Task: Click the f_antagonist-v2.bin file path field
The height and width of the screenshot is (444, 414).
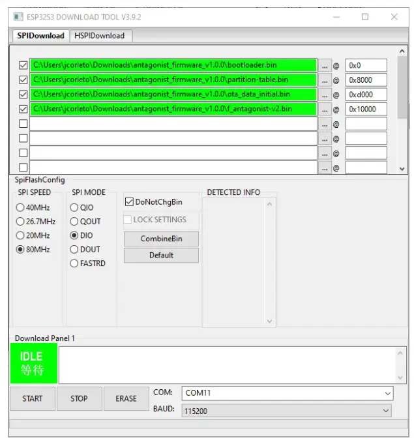Action: (173, 109)
